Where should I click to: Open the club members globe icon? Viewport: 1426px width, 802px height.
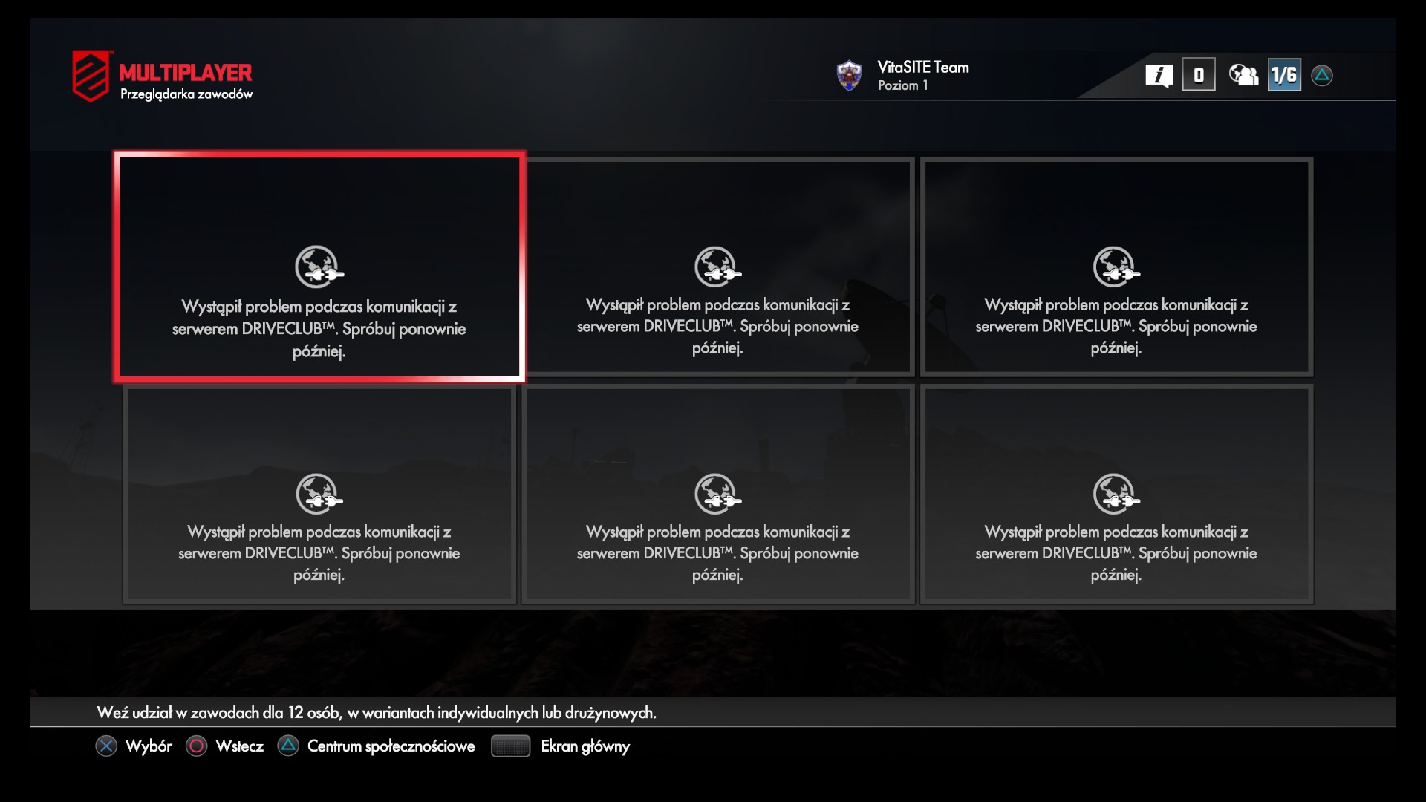[x=1243, y=75]
